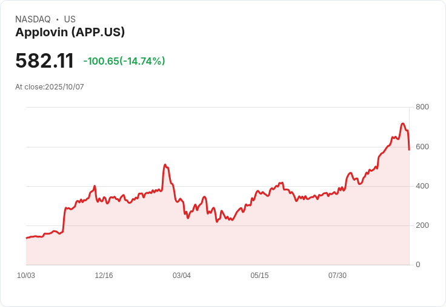Image resolution: width=446 pixels, height=307 pixels.
Task: Click the US market label
Action: (70, 19)
